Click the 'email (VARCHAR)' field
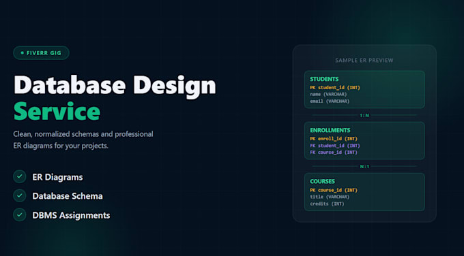This screenshot has width=464, height=256. (330, 101)
